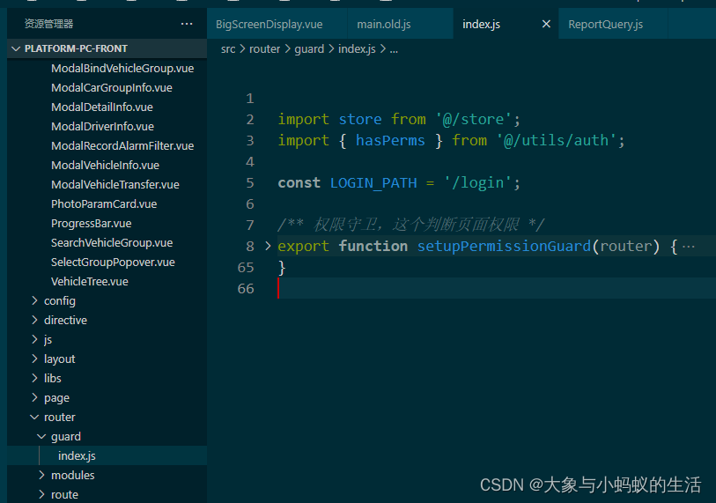Open VehicleTree.vue file
The image size is (716, 503).
click(90, 281)
